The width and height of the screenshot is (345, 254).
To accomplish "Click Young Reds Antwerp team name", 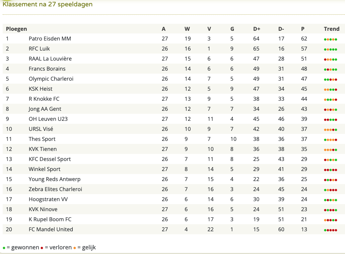I will (x=55, y=179).
